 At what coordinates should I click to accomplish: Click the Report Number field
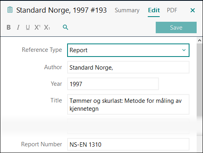(x=128, y=144)
